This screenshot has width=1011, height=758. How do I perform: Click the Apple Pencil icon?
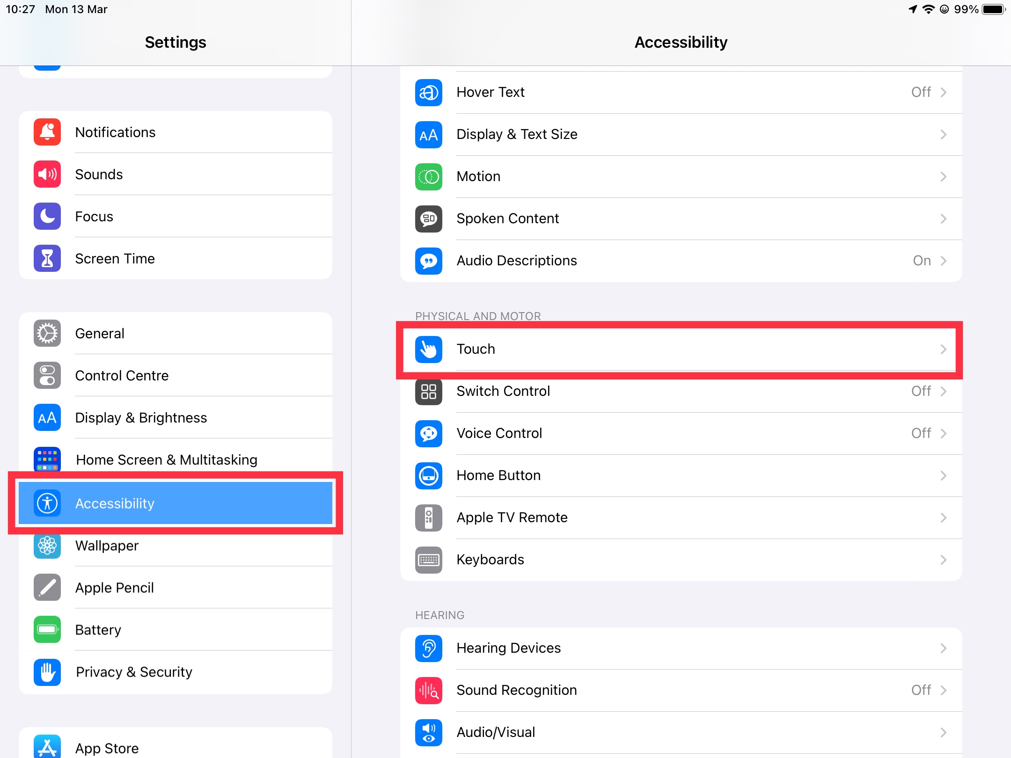tap(47, 588)
